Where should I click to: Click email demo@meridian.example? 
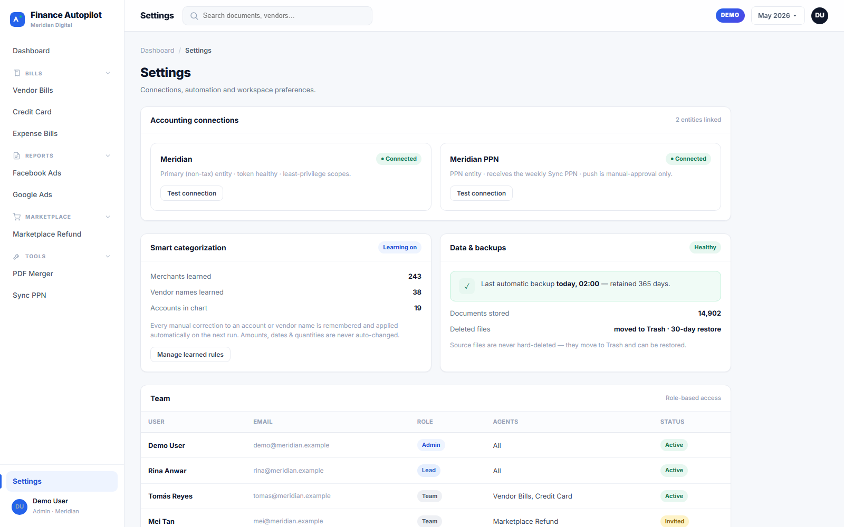coord(291,445)
